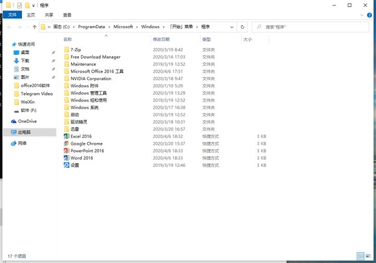Screen dimensions: 376x263
Task: Select the NVIDIA Corporation folder icon
Action: pos(66,78)
